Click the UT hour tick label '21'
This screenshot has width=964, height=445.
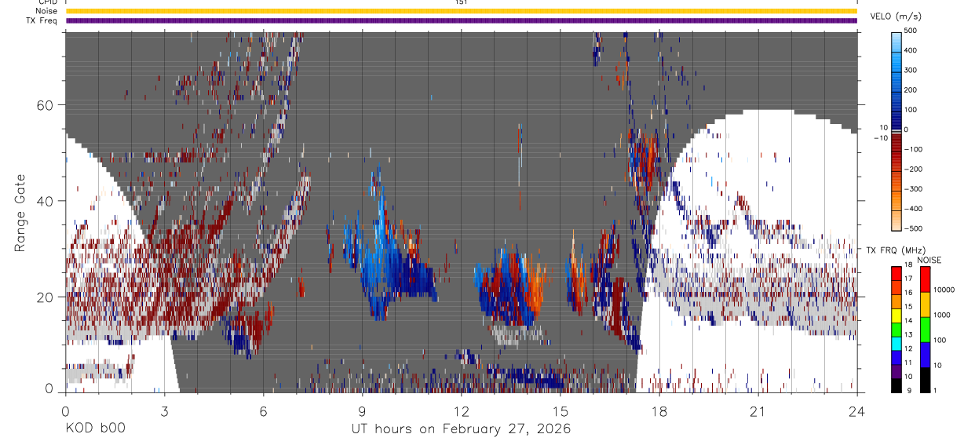click(x=758, y=411)
